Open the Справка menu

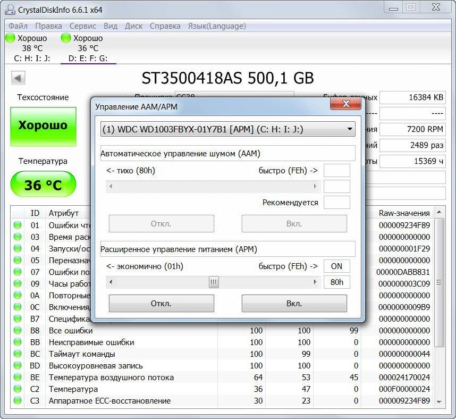(165, 26)
